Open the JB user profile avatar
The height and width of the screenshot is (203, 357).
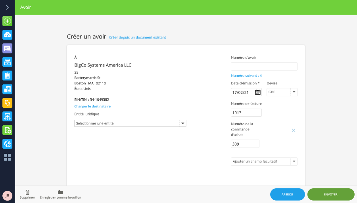(x=7, y=195)
